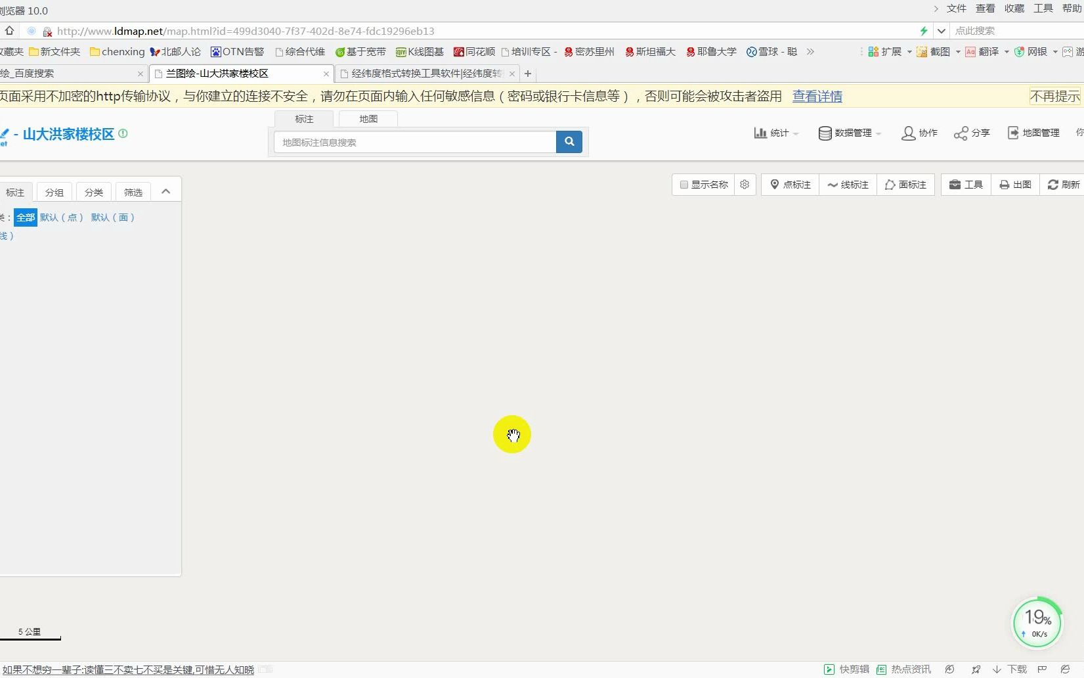Focus the 地图标注信息搜索 search field
Image resolution: width=1084 pixels, height=678 pixels.
pos(415,142)
